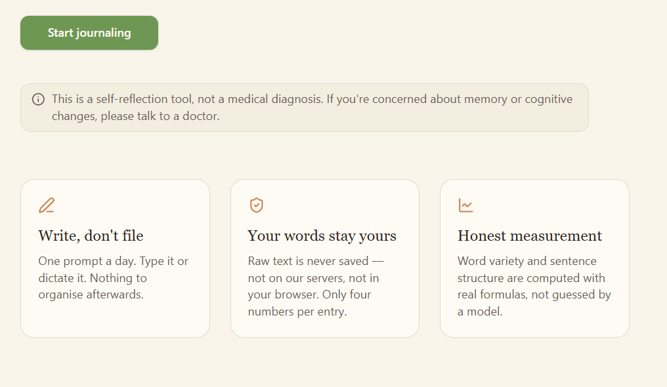Select the "Write, don't file" heading

pos(91,235)
